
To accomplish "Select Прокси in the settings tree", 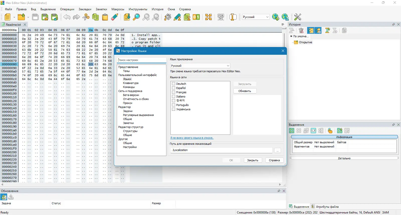I will pos(128,103).
